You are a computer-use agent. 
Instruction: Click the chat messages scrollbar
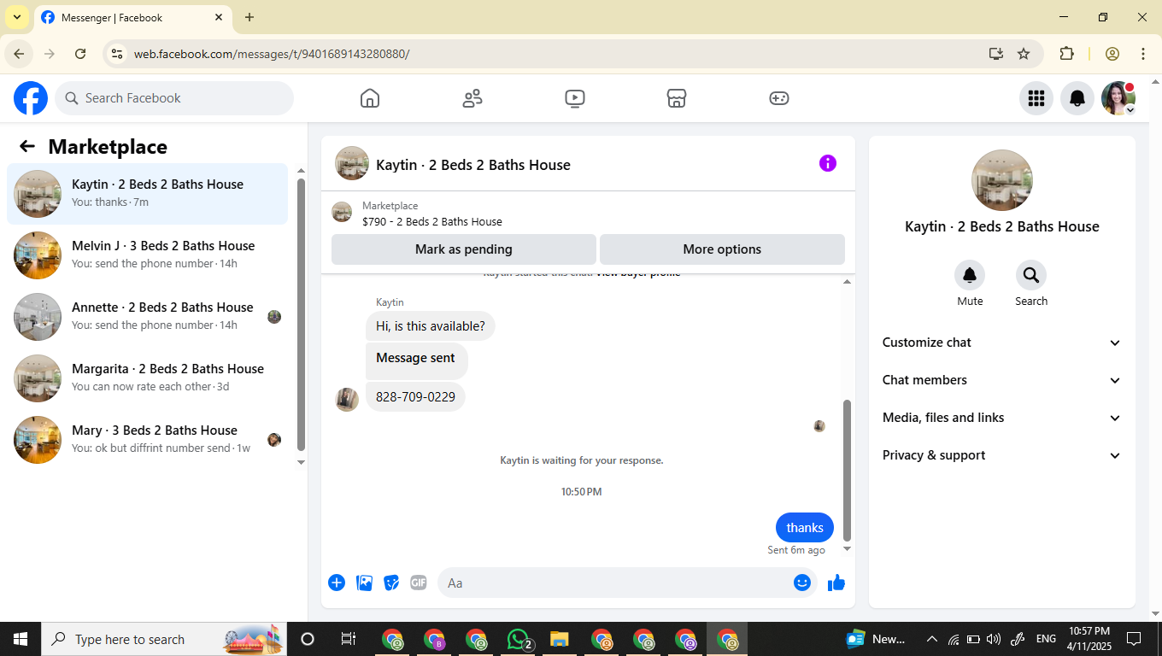point(848,470)
